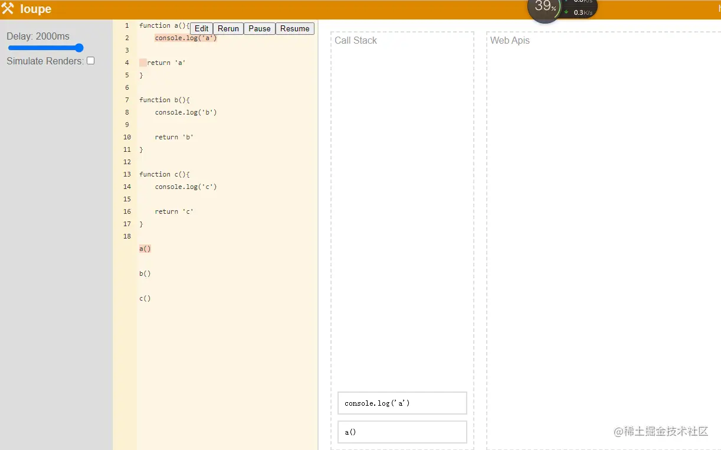721x450 pixels.
Task: Click the c() call in code
Action: (x=145, y=298)
